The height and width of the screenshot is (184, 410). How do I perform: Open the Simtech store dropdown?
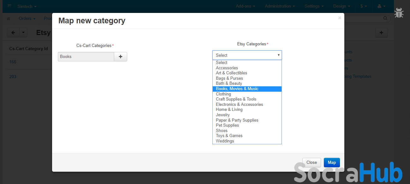point(27,6)
